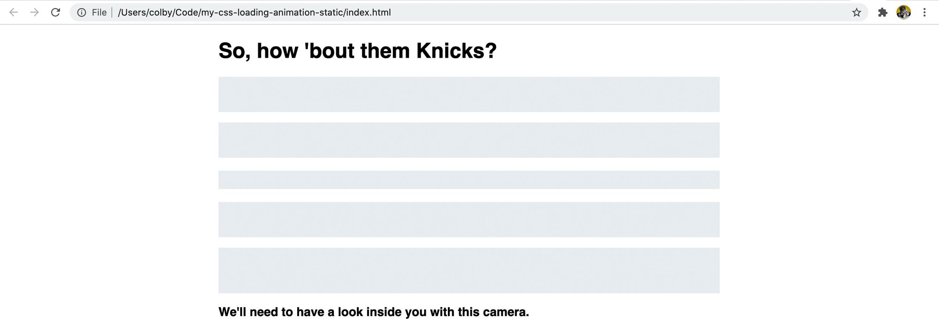Click the browser back arrow

coord(14,13)
